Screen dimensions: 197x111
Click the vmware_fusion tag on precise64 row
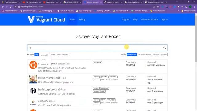(x=99, y=91)
